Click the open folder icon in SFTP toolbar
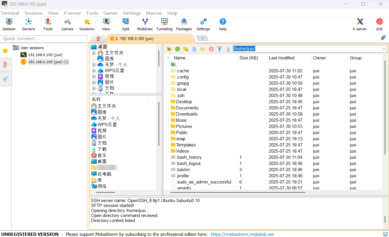Image resolution: width=389 pixels, height=237 pixels. click(x=203, y=49)
